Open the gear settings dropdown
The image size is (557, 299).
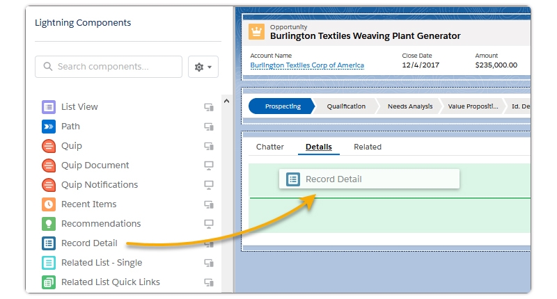(x=203, y=67)
